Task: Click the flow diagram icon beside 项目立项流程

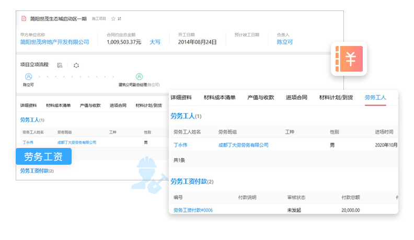Action: (x=76, y=65)
